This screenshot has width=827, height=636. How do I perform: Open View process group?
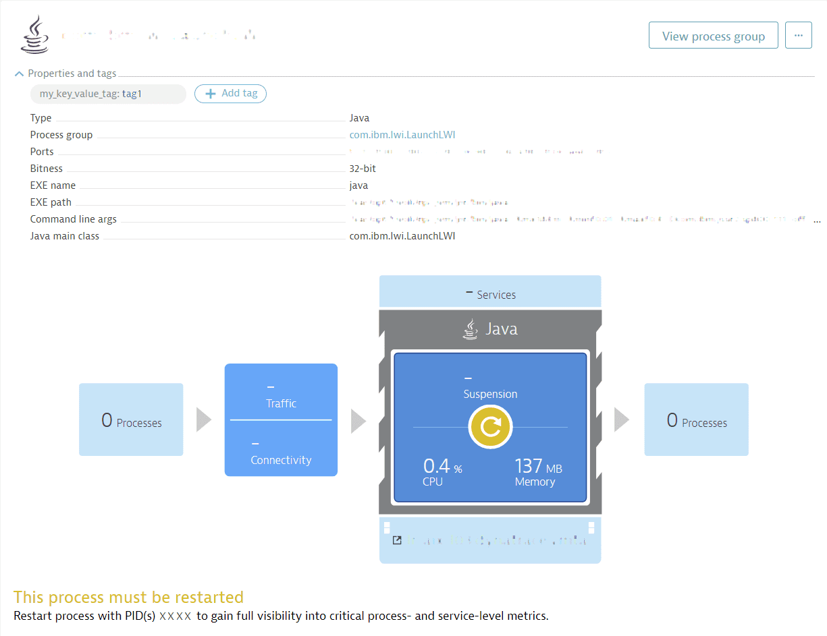click(x=714, y=36)
